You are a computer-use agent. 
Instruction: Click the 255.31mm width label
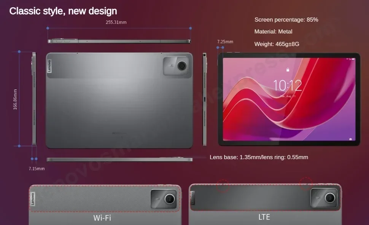(x=116, y=22)
